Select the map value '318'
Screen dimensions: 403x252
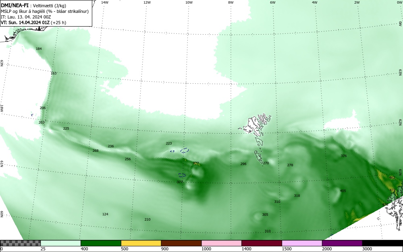coord(297,196)
